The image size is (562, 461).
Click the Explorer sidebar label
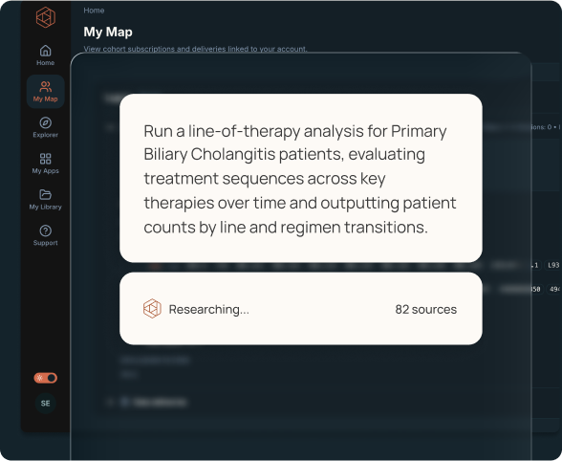point(46,135)
